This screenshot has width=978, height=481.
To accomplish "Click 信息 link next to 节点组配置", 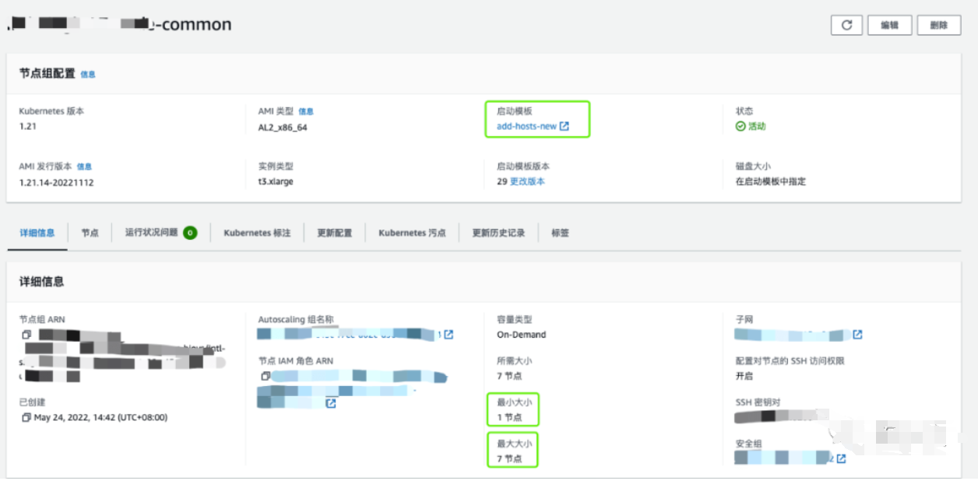I will point(88,75).
